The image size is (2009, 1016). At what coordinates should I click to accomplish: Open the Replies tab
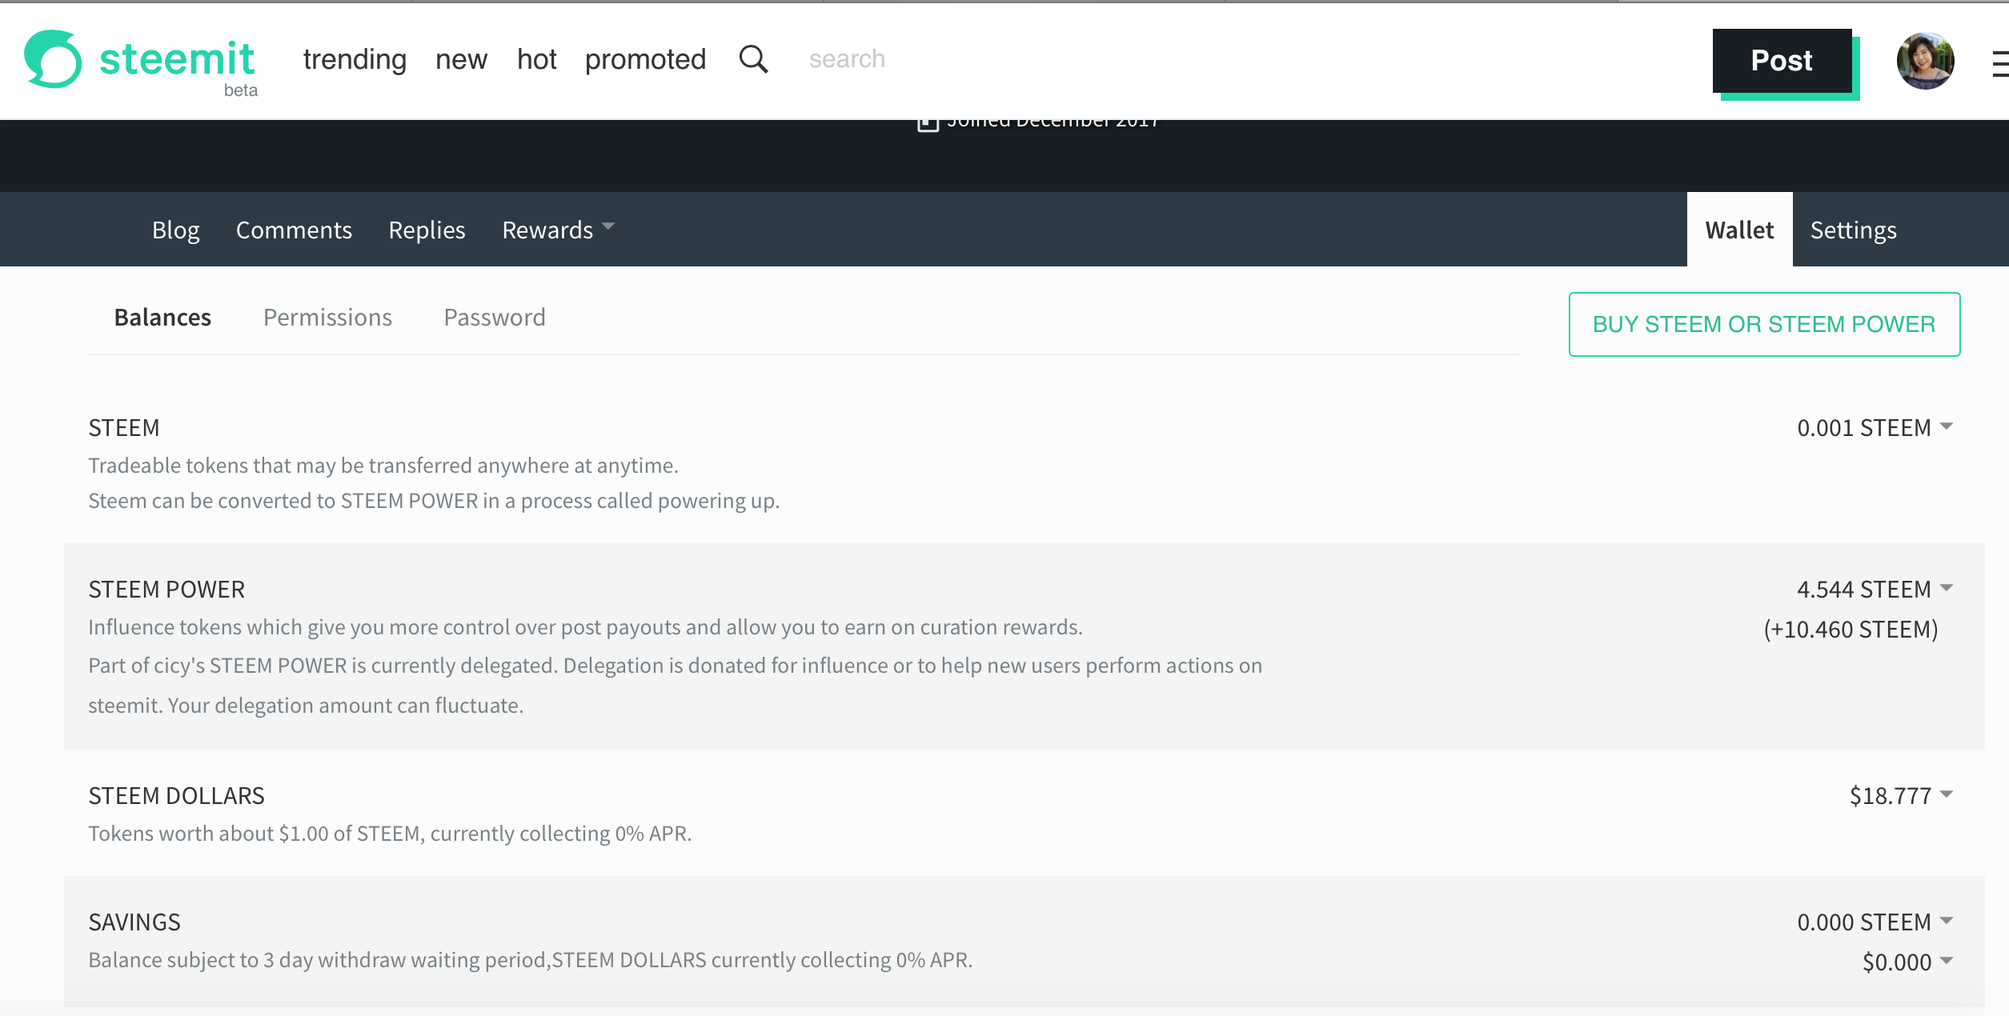(x=427, y=230)
